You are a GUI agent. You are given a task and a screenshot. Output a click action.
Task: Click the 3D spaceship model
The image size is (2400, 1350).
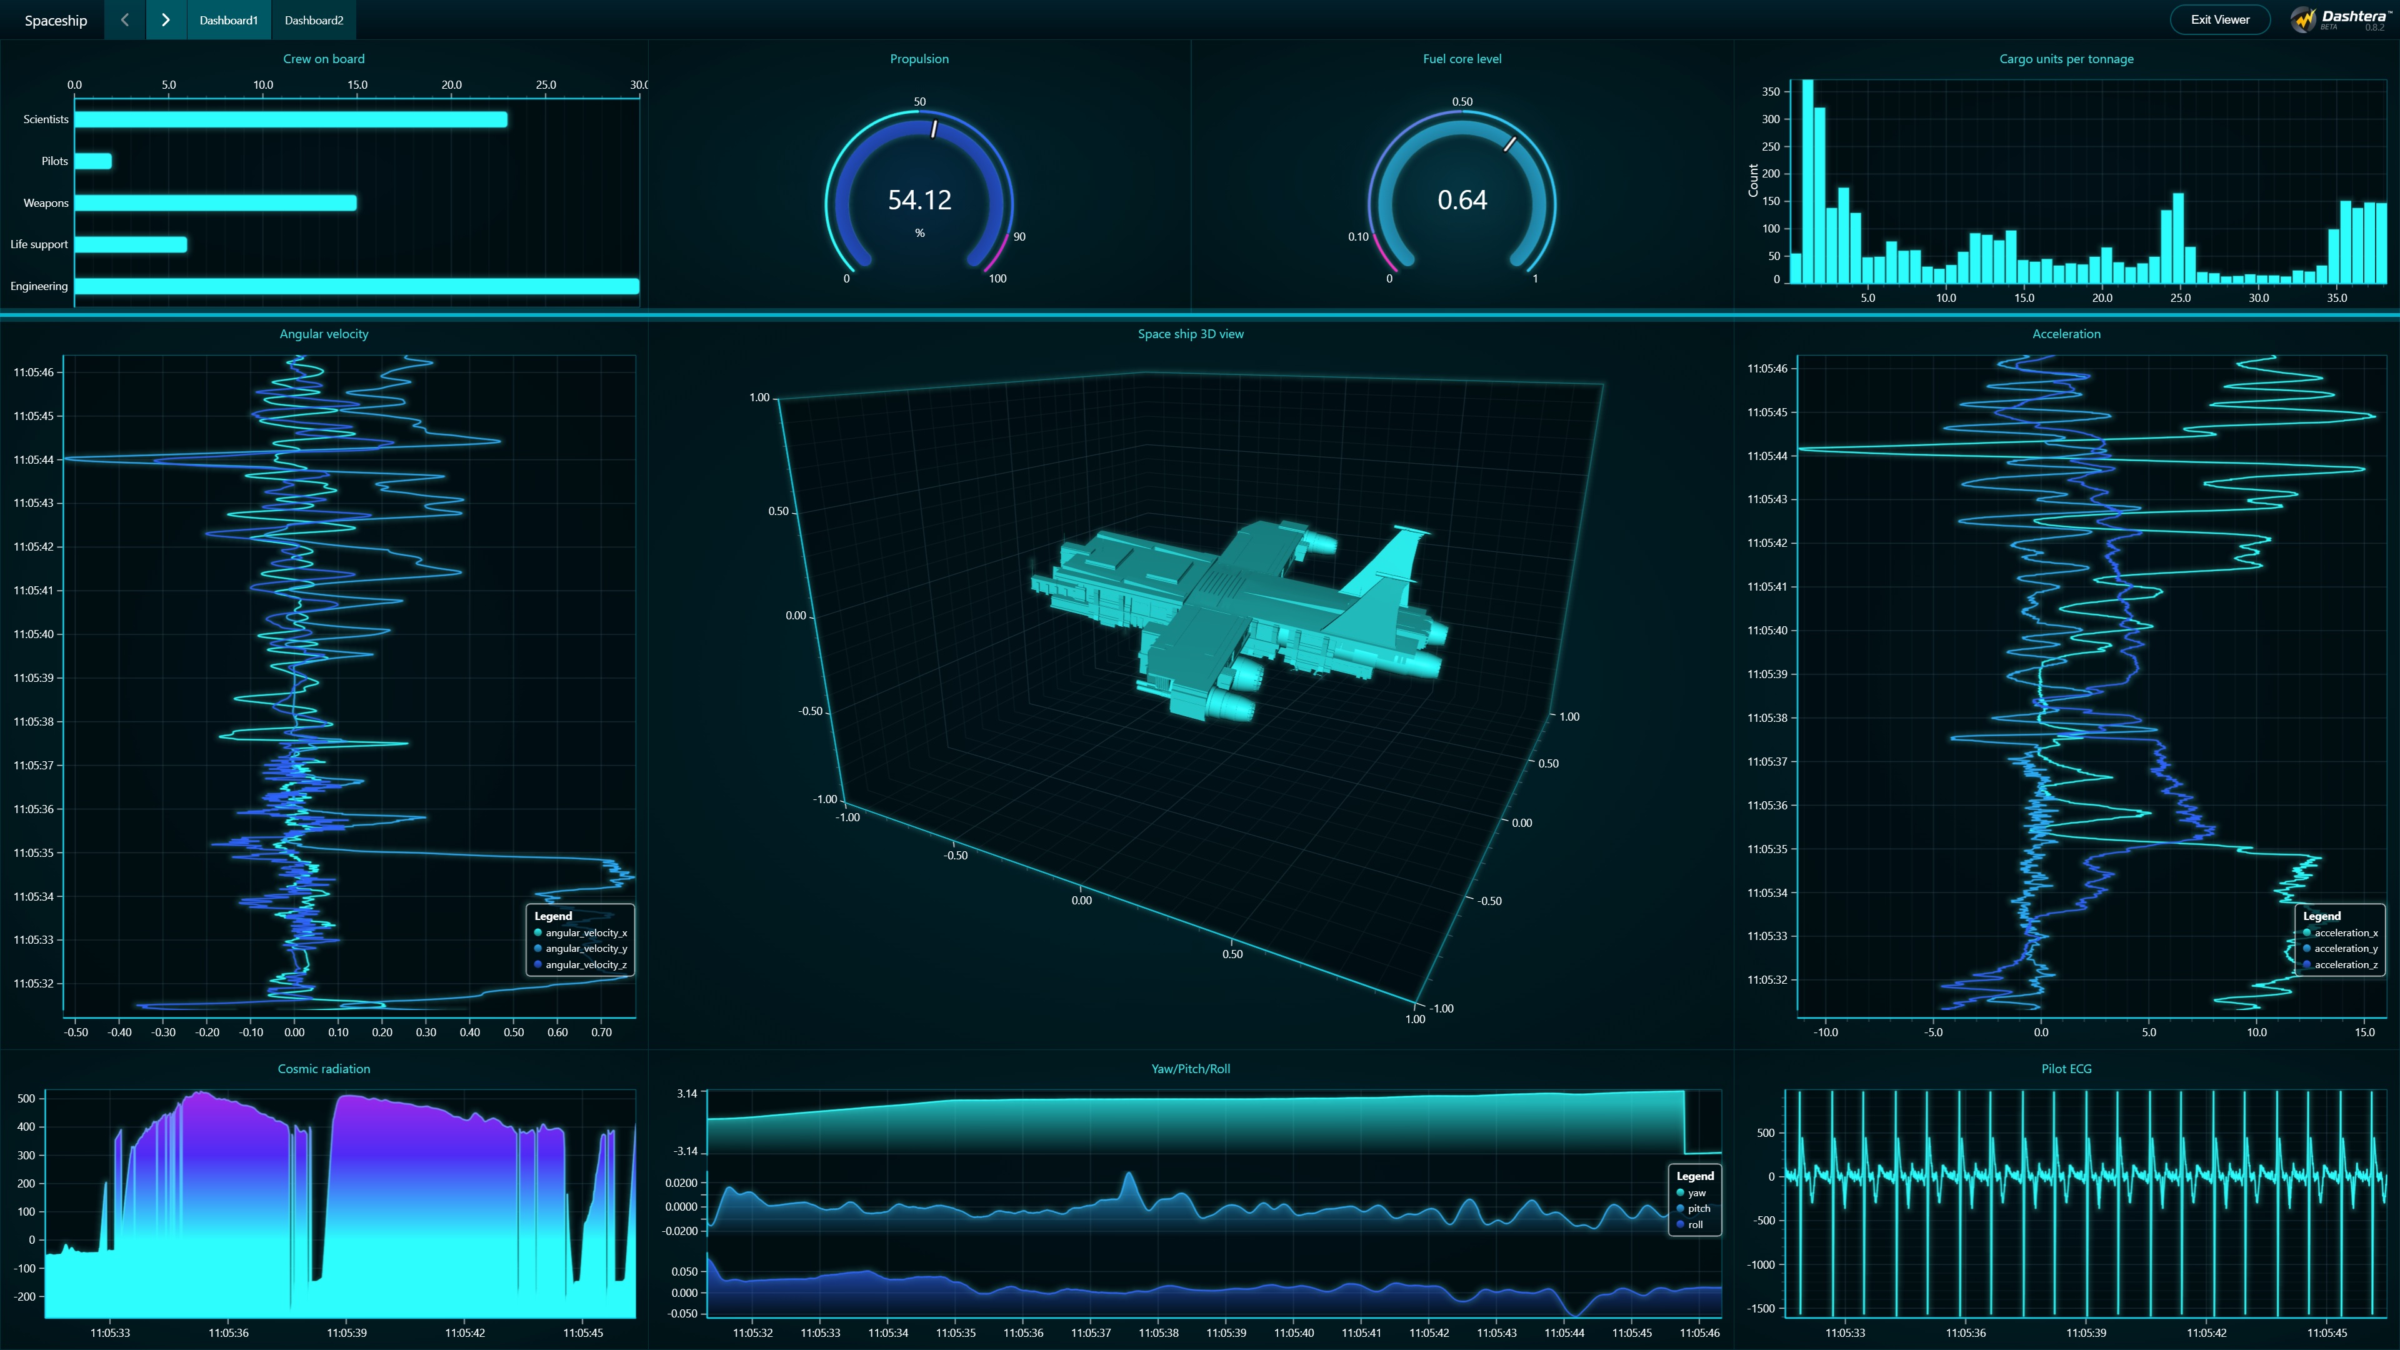pos(1239,615)
